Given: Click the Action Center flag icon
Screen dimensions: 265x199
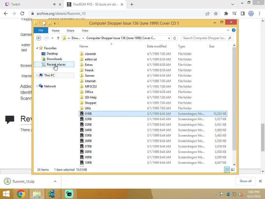Looking at the screenshot, I should [222, 194].
